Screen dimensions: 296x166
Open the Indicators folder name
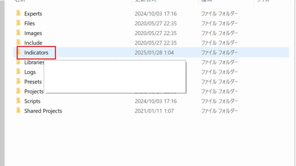36,52
